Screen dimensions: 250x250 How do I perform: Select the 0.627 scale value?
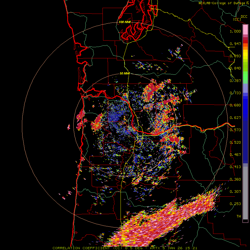pos(235,118)
